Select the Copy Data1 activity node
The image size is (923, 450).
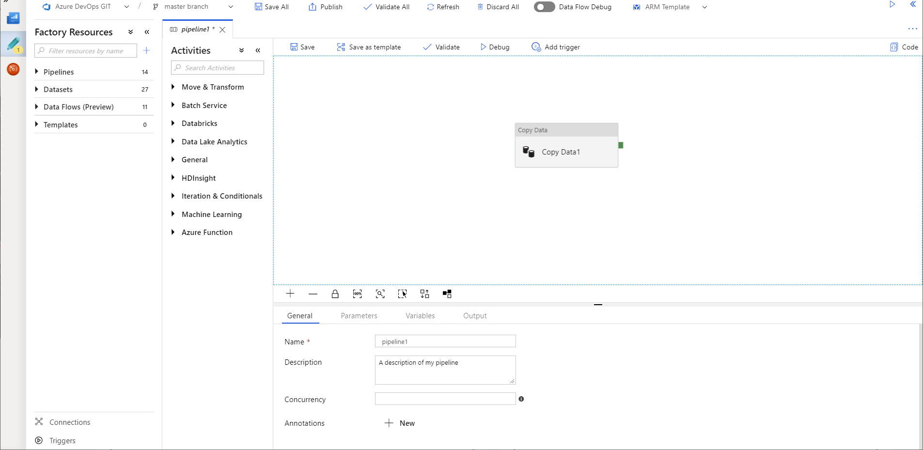pyautogui.click(x=566, y=145)
